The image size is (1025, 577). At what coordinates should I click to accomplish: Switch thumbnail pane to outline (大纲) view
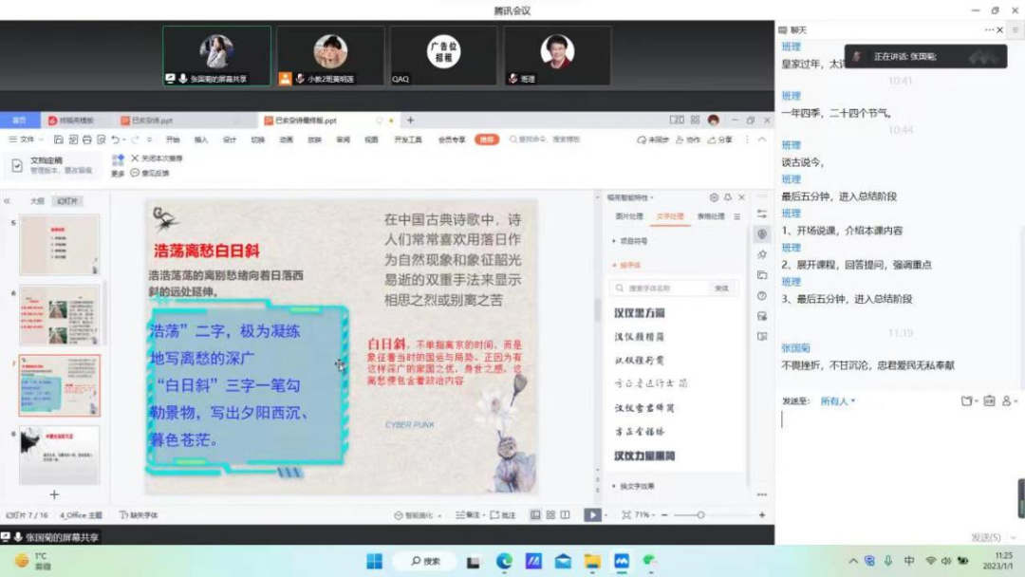[x=37, y=201]
